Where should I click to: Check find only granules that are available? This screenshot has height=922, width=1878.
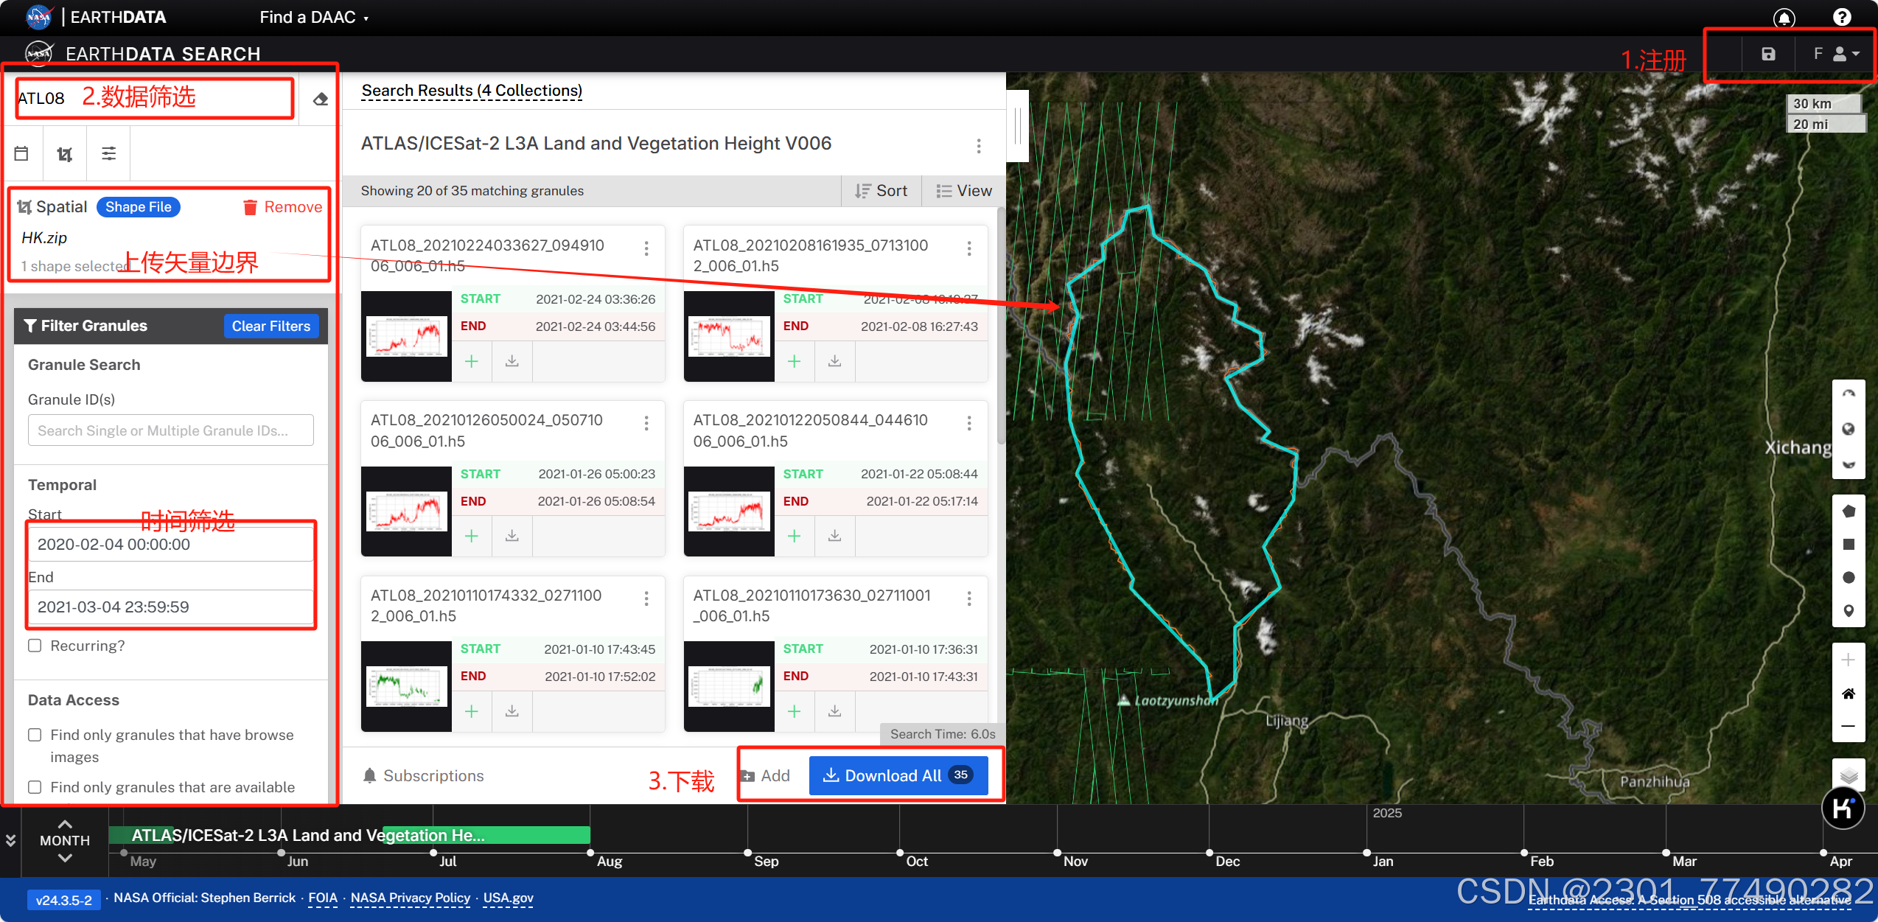click(35, 787)
